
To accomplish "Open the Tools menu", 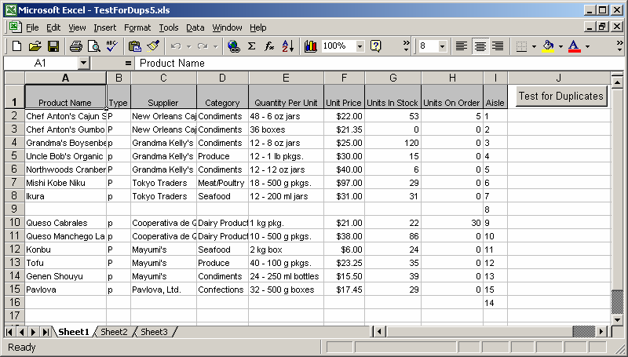I will [169, 27].
